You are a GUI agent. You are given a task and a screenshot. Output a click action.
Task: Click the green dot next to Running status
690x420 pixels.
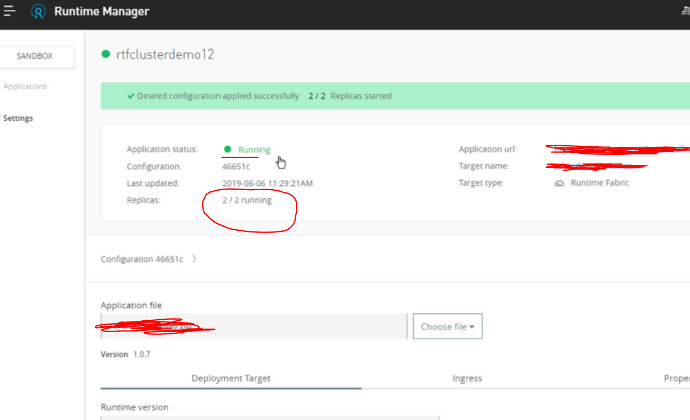coord(227,149)
